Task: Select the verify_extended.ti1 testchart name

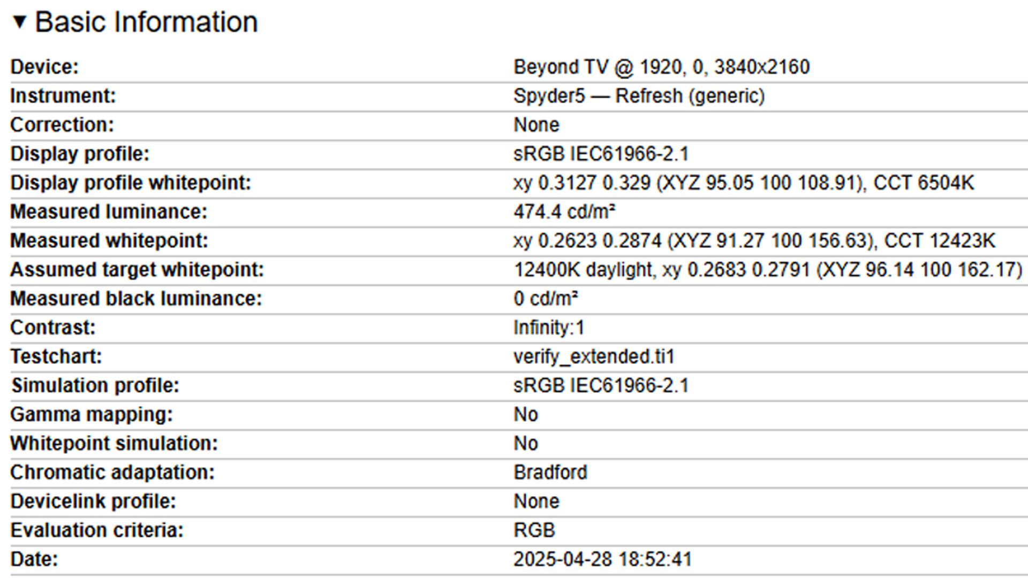Action: click(594, 356)
